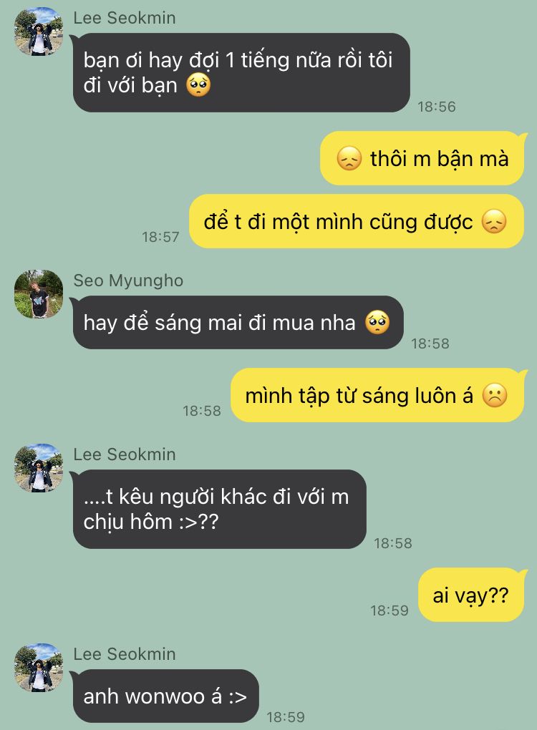Viewport: 537px width, 730px height.
Task: Tap Seo Myungho's profile picture
Action: [38, 293]
